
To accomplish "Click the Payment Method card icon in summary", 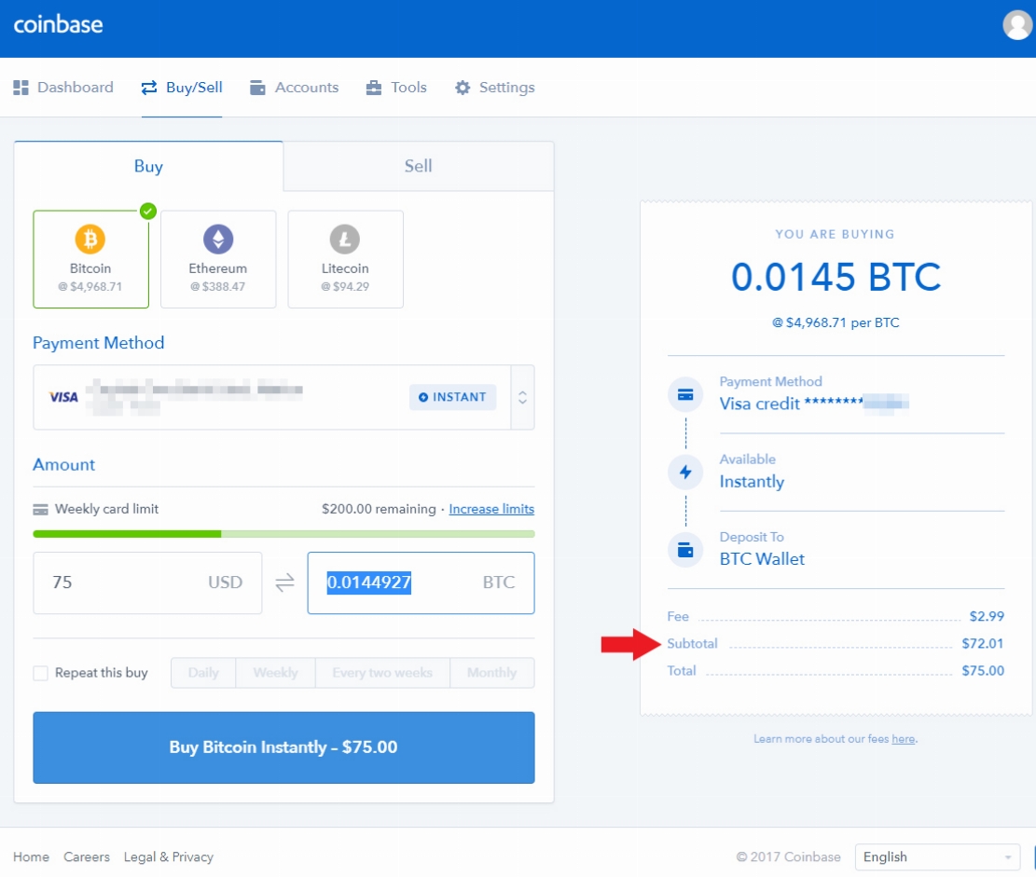I will pos(685,394).
